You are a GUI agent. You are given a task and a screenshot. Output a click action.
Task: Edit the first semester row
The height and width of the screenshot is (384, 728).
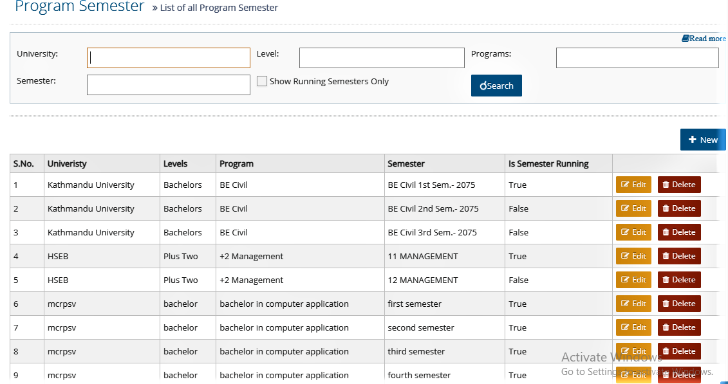pos(633,304)
